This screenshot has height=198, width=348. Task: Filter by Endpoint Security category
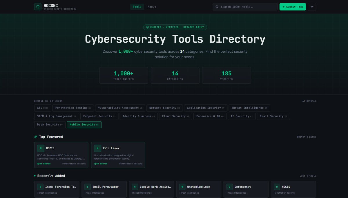(x=99, y=116)
